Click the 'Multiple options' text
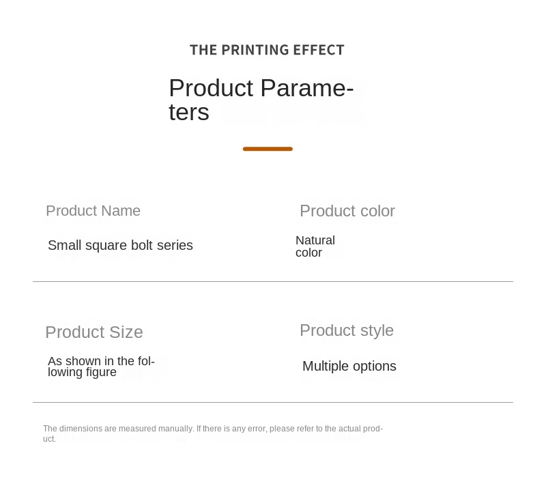Viewport: 546px width, 484px height. tap(349, 367)
